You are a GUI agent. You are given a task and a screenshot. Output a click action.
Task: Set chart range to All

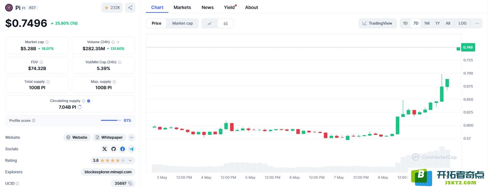448,23
